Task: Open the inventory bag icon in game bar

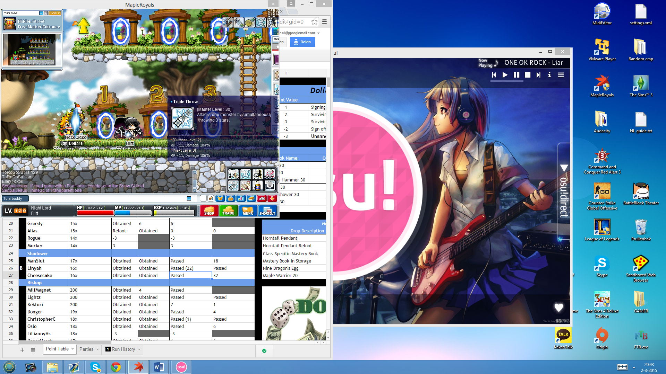Action: coord(231,198)
